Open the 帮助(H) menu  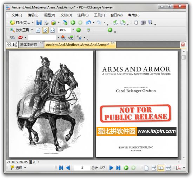pos(134,15)
